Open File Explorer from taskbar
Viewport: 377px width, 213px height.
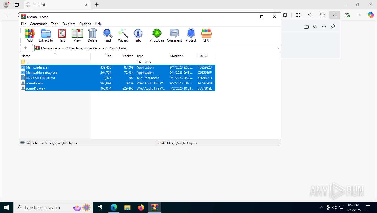click(128, 207)
